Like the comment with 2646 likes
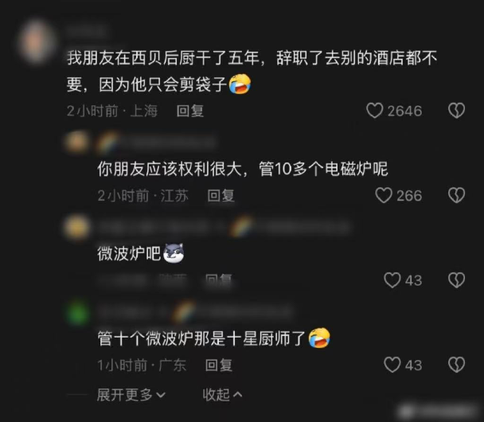The image size is (484, 422). pos(374,111)
